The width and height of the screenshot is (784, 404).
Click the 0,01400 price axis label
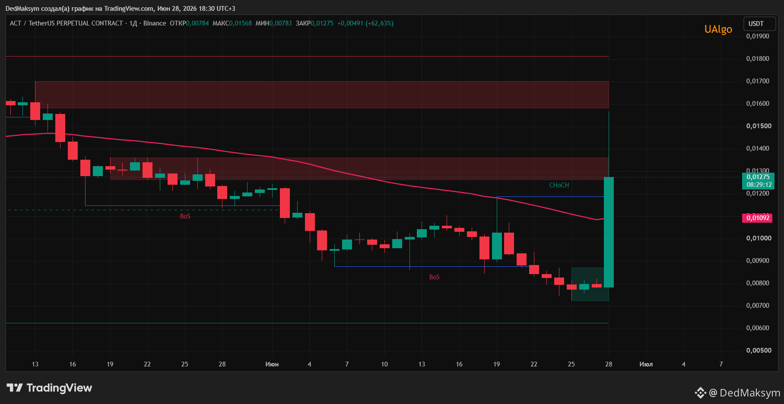(x=758, y=148)
